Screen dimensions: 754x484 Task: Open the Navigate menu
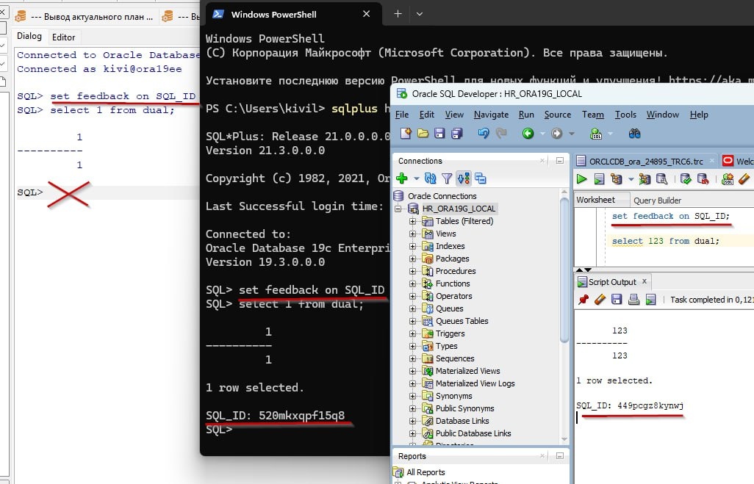[x=491, y=115]
